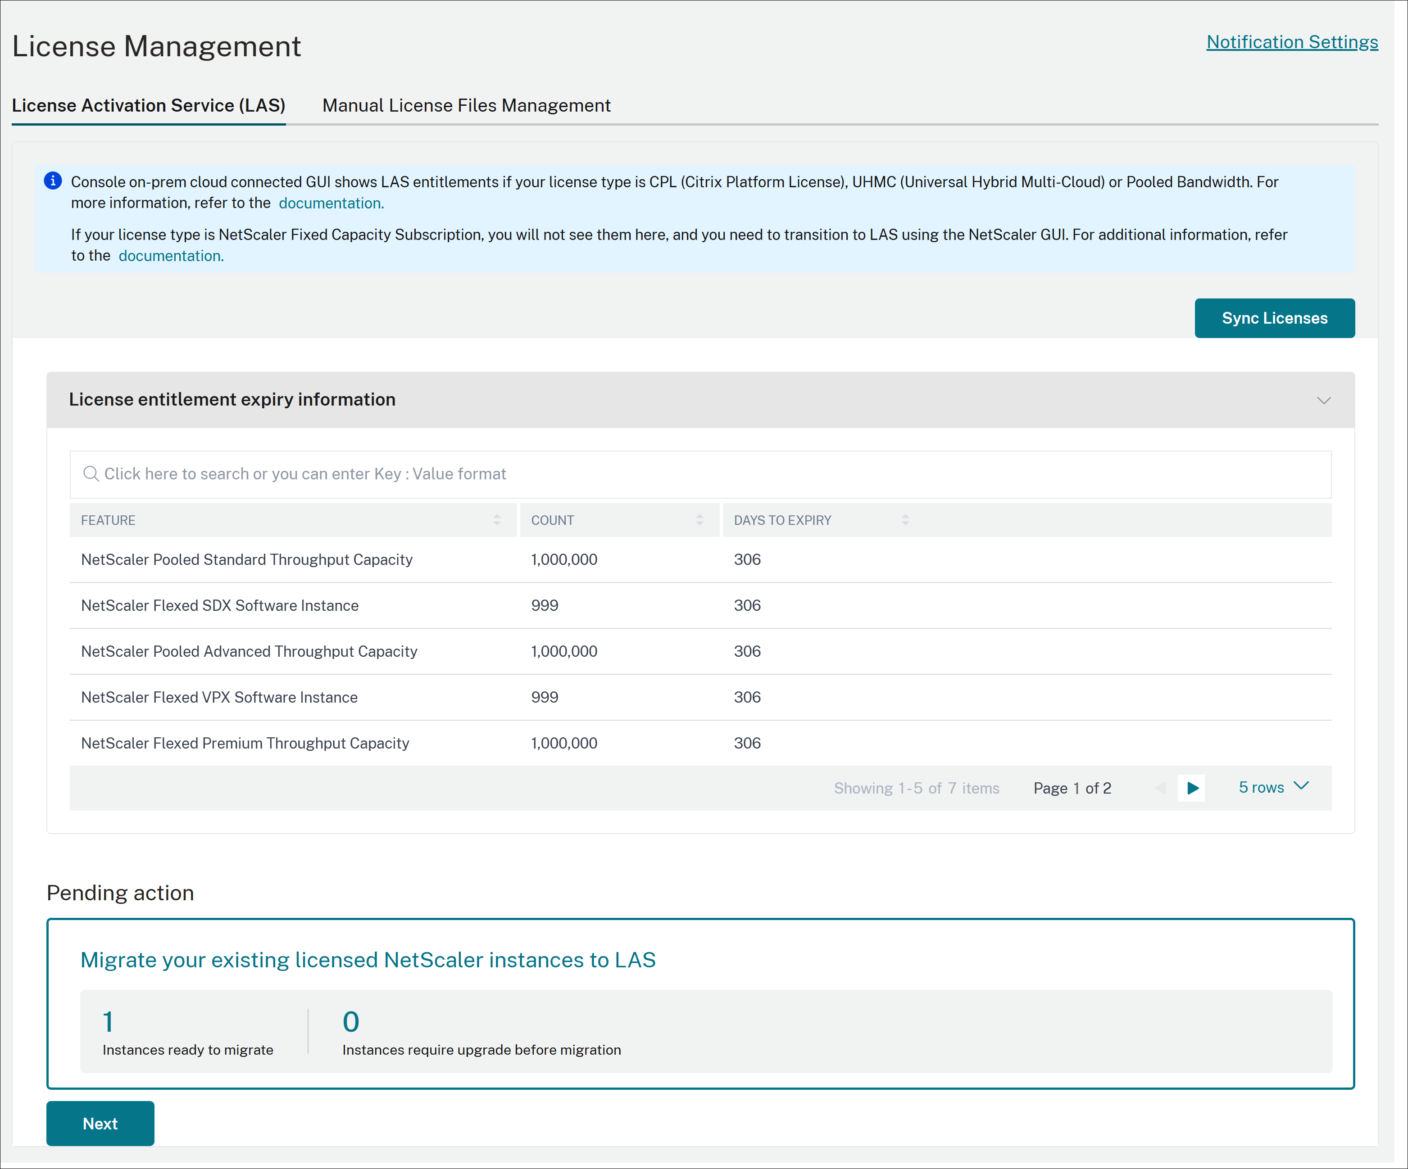Click the Instances ready to migrate count

(x=108, y=1022)
